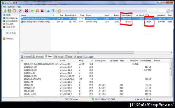Click the 3.6% done progress cell
175x108 pixels.
click(81, 22)
